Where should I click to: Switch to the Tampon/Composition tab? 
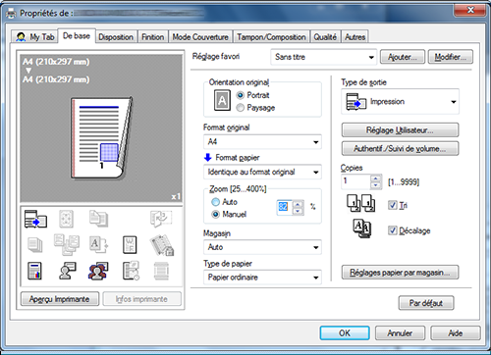pos(271,37)
